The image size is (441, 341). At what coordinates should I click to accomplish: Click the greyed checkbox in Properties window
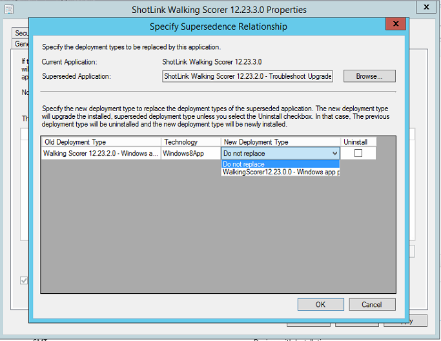[24, 280]
